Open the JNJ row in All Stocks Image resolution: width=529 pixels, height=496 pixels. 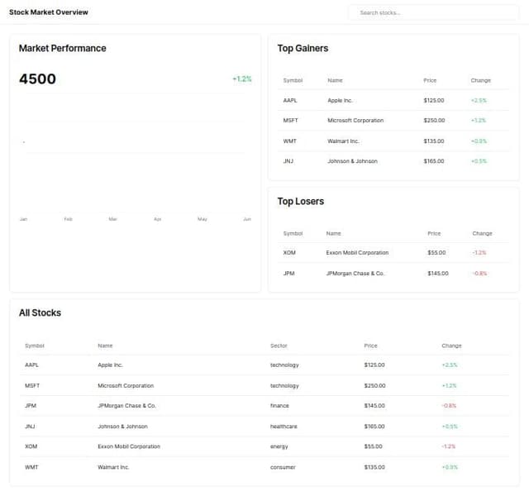coord(264,427)
